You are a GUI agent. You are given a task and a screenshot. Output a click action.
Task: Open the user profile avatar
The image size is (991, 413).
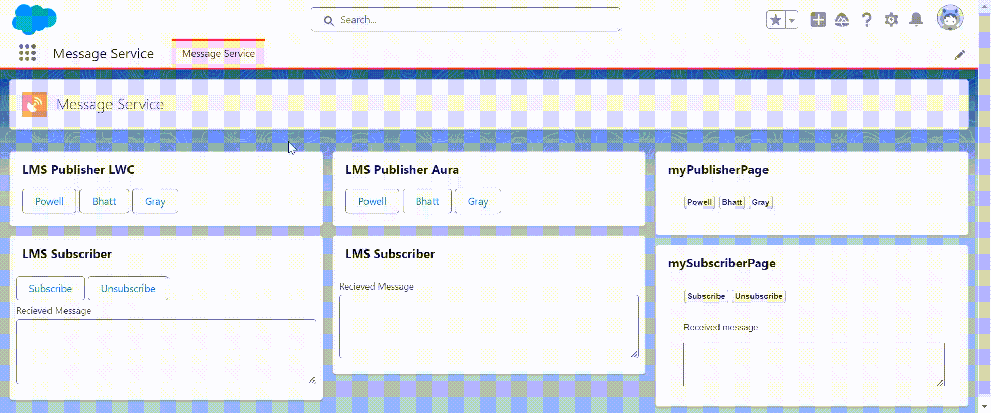coord(950,19)
